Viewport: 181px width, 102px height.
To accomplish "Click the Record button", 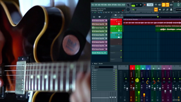I will click(145, 5).
